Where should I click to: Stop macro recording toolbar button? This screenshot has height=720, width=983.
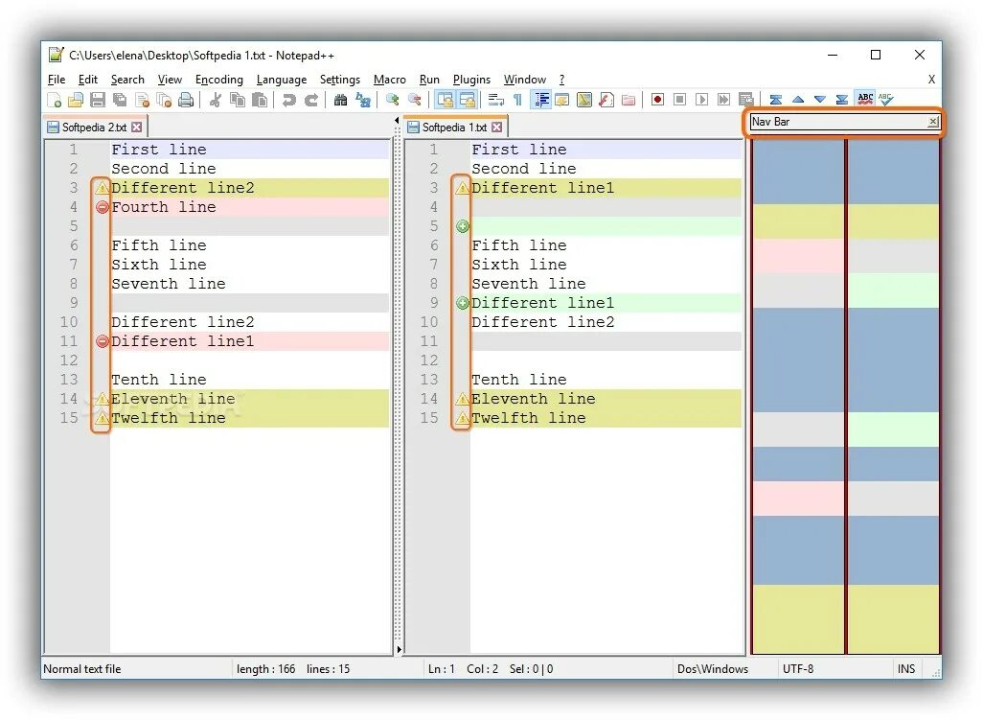point(679,100)
